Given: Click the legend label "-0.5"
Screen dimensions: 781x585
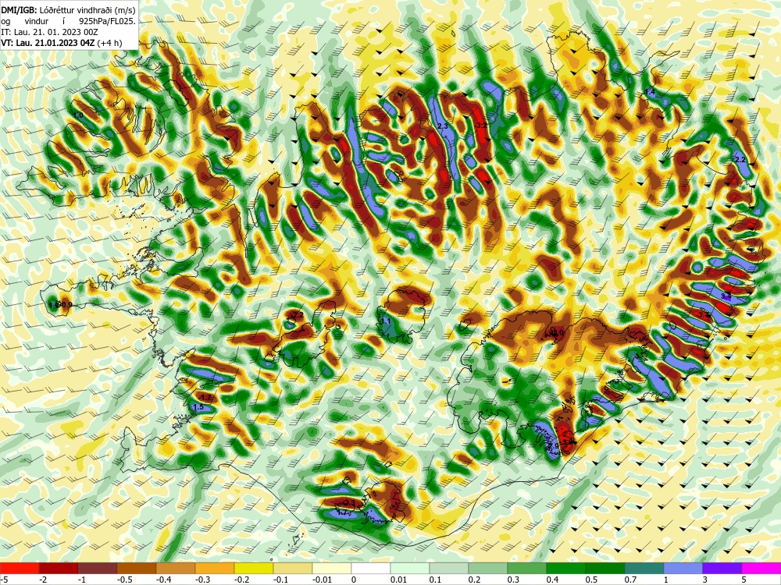Looking at the screenshot, I should click(124, 580).
